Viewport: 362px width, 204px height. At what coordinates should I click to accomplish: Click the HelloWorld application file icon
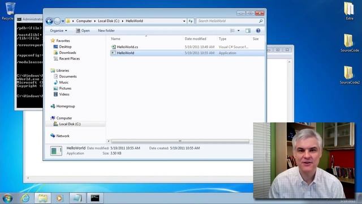coord(114,53)
